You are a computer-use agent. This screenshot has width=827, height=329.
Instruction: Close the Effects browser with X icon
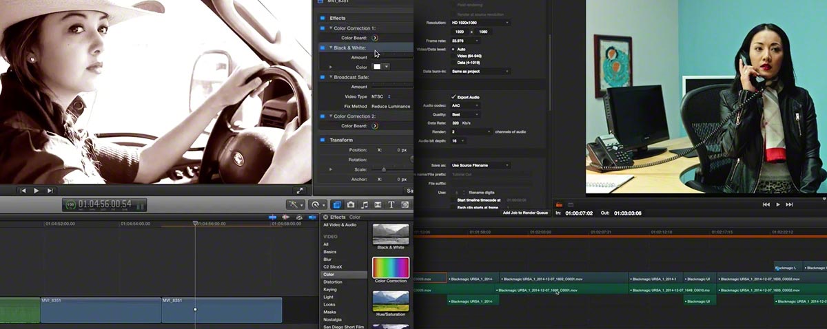(326, 217)
